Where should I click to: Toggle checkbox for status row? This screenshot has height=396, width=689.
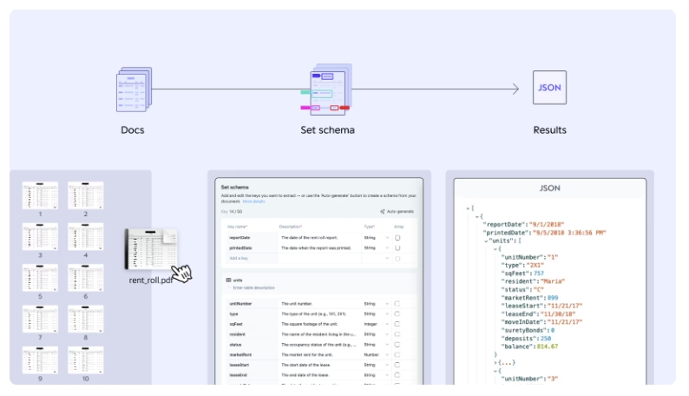397,345
